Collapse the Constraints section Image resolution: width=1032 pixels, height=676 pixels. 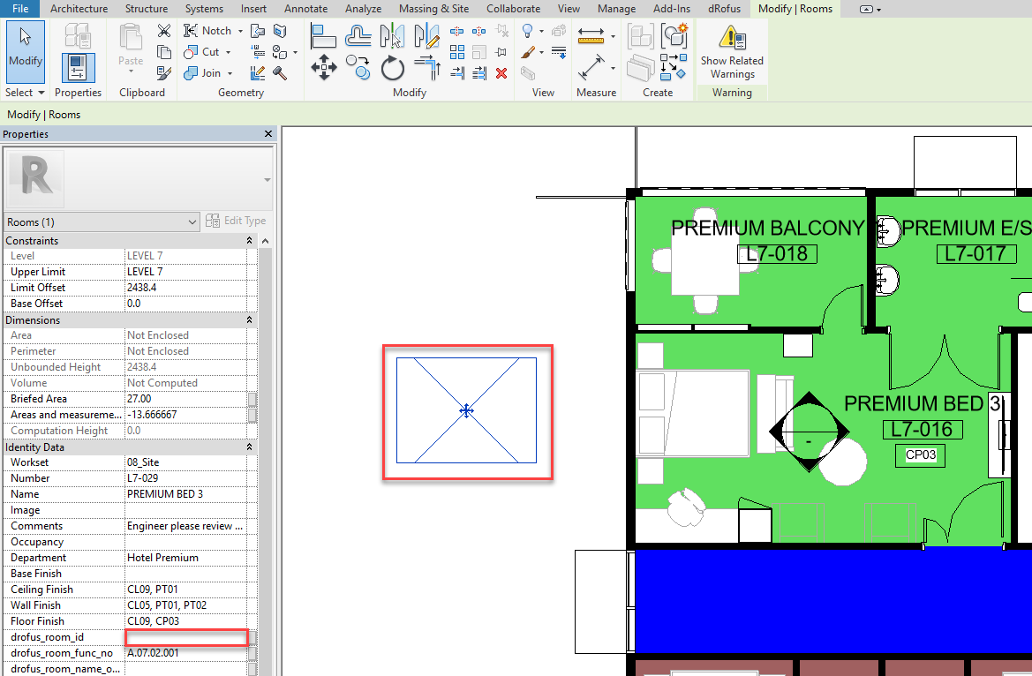249,241
